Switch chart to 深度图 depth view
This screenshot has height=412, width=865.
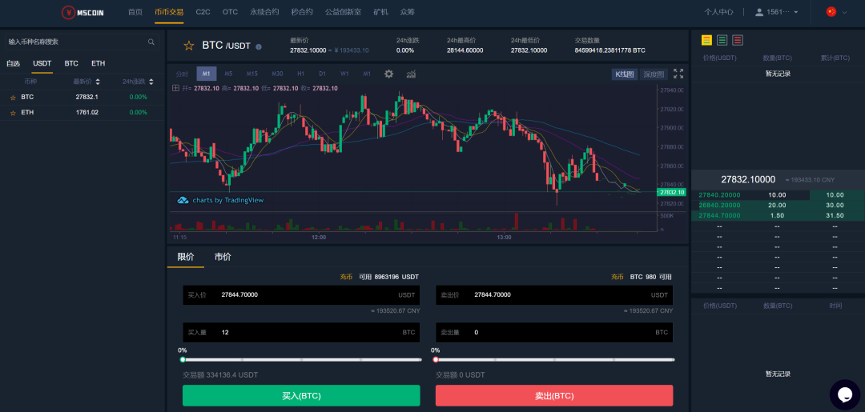pos(653,74)
